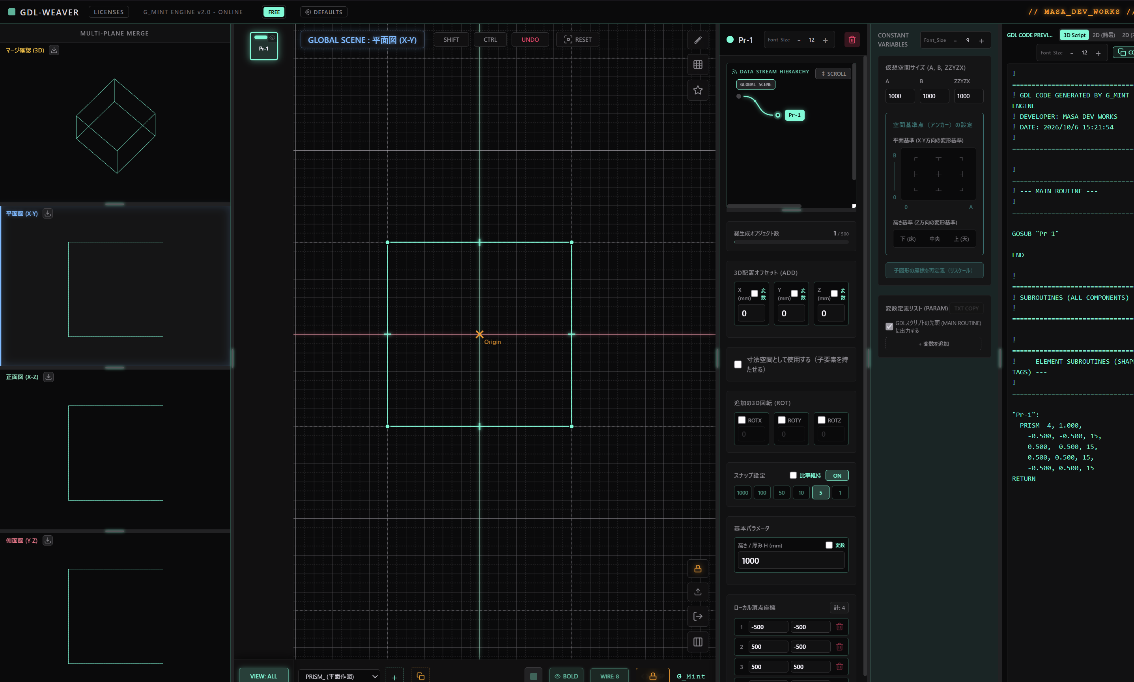
Task: Download the 側面図 (Y-Z) view
Action: click(48, 540)
